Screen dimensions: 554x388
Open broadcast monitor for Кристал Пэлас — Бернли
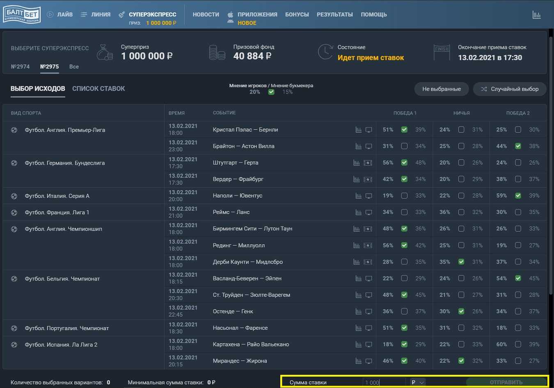[x=369, y=130]
